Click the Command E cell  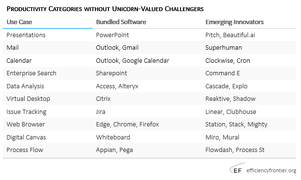point(223,73)
